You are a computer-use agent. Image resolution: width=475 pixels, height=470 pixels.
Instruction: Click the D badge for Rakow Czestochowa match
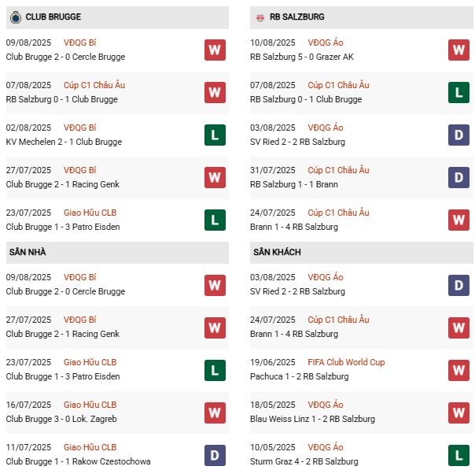215,455
